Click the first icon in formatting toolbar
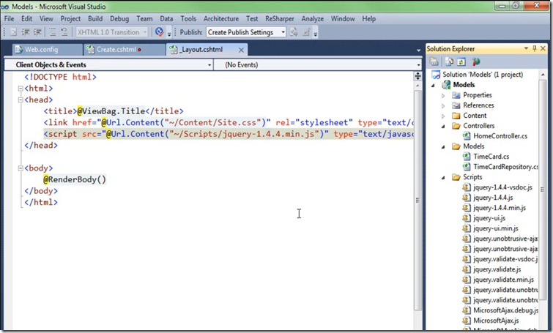 (13, 32)
